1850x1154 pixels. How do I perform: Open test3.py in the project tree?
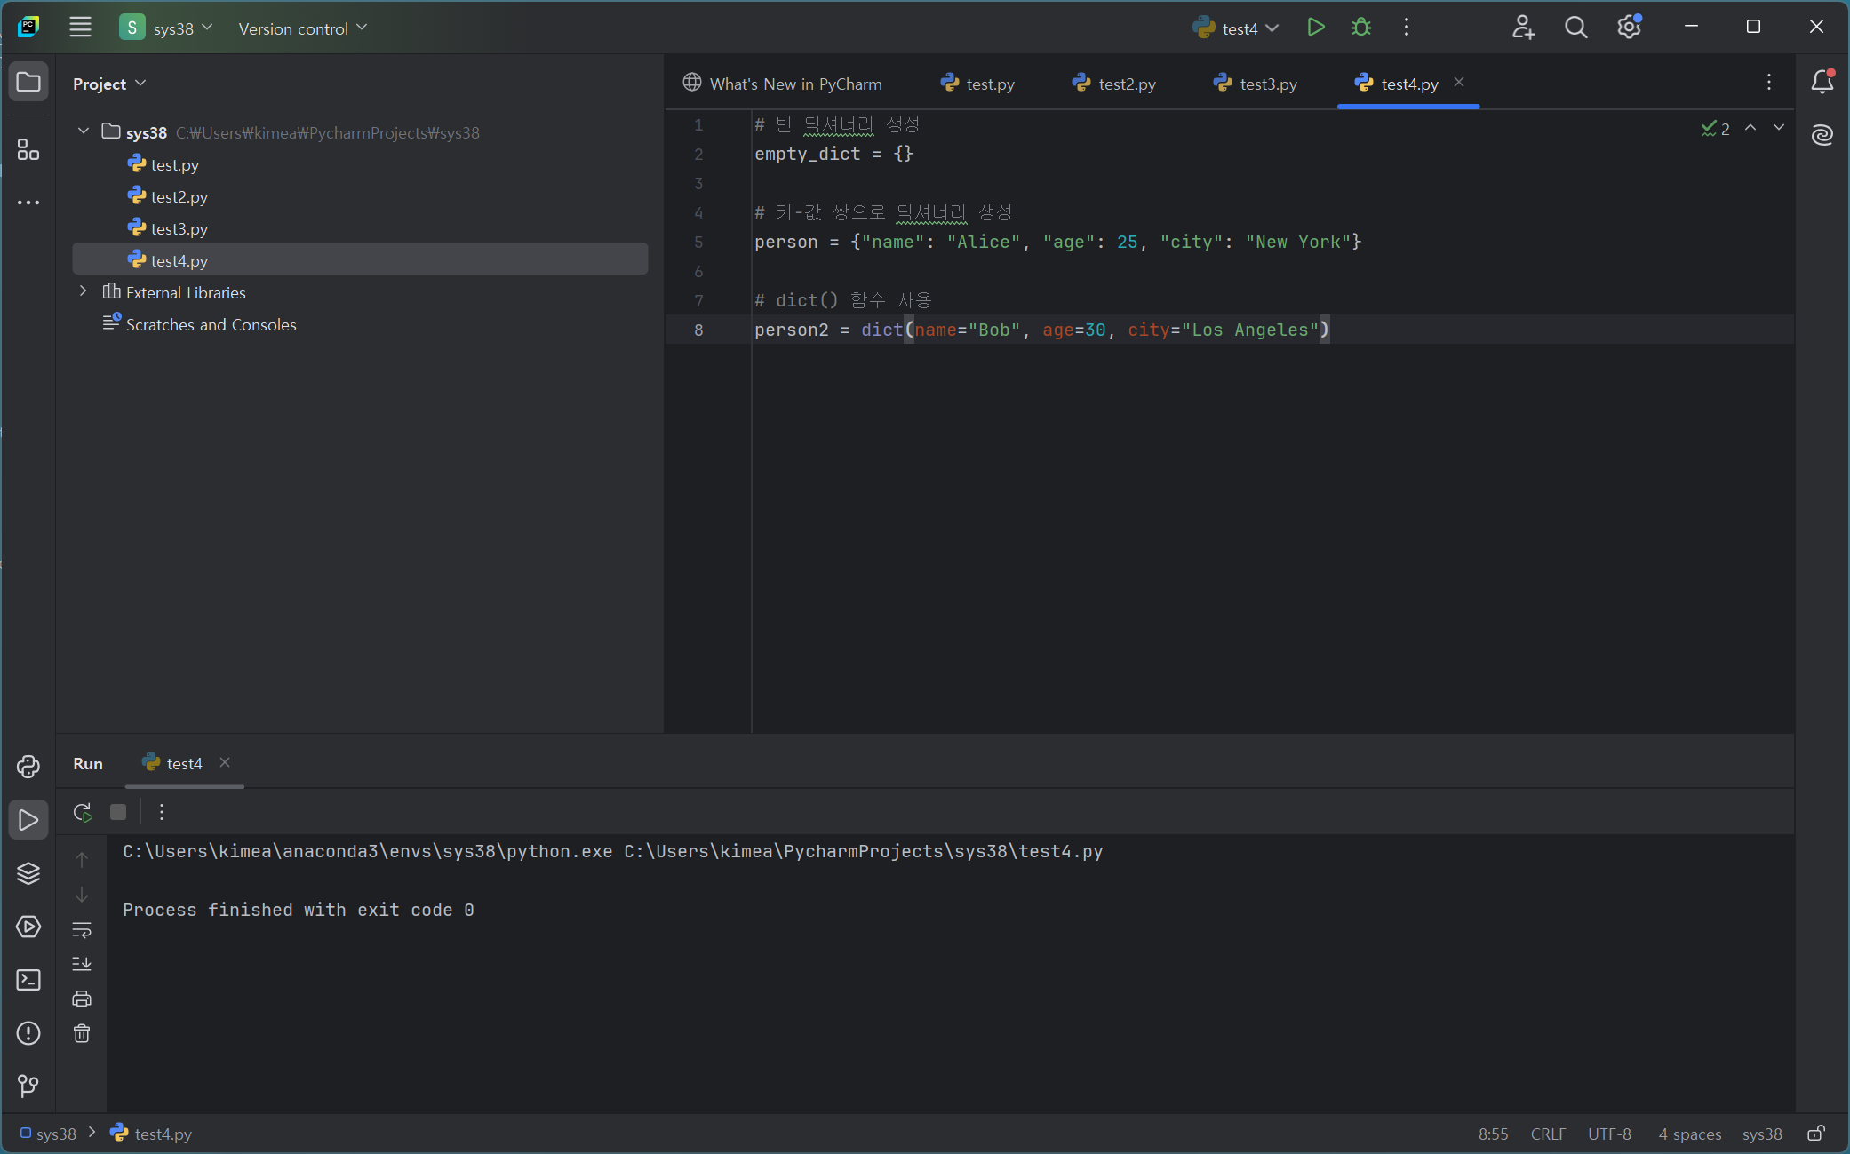point(179,228)
